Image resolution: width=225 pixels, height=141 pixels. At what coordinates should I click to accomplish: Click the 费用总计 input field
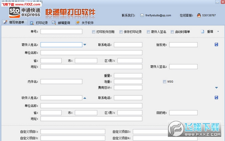pyautogui.click(x=128, y=88)
